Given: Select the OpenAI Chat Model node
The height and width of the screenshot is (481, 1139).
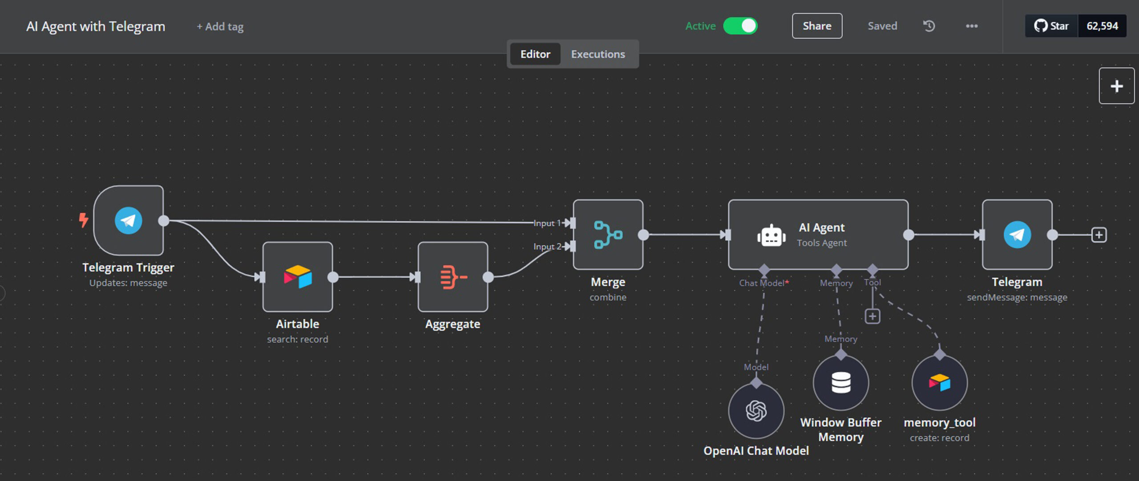Looking at the screenshot, I should pos(756,411).
